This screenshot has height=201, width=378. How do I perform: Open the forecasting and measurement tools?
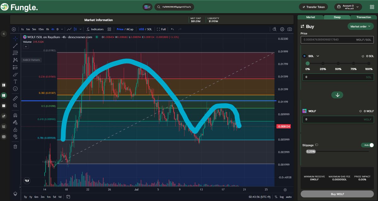point(15,67)
